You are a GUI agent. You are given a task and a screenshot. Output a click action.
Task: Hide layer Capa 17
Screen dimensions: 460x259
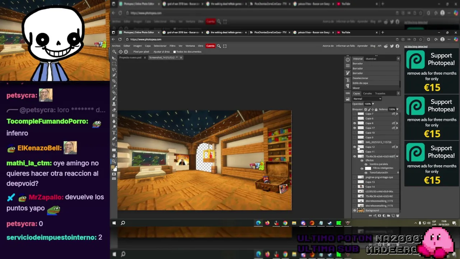point(355,128)
